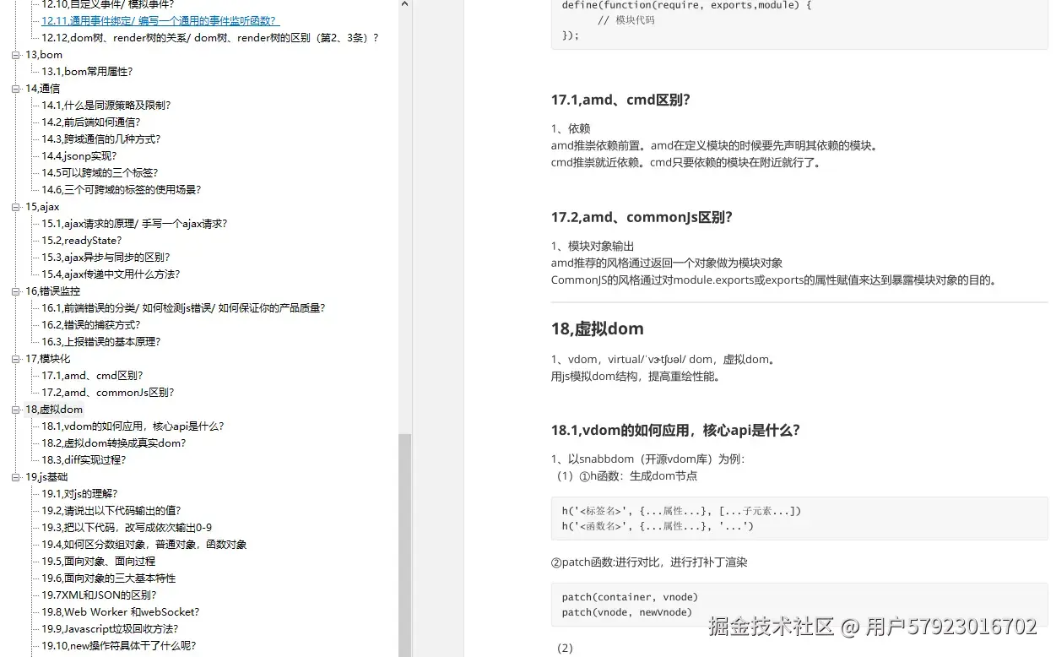Collapse the "16,错误监控" tree node

[15, 290]
